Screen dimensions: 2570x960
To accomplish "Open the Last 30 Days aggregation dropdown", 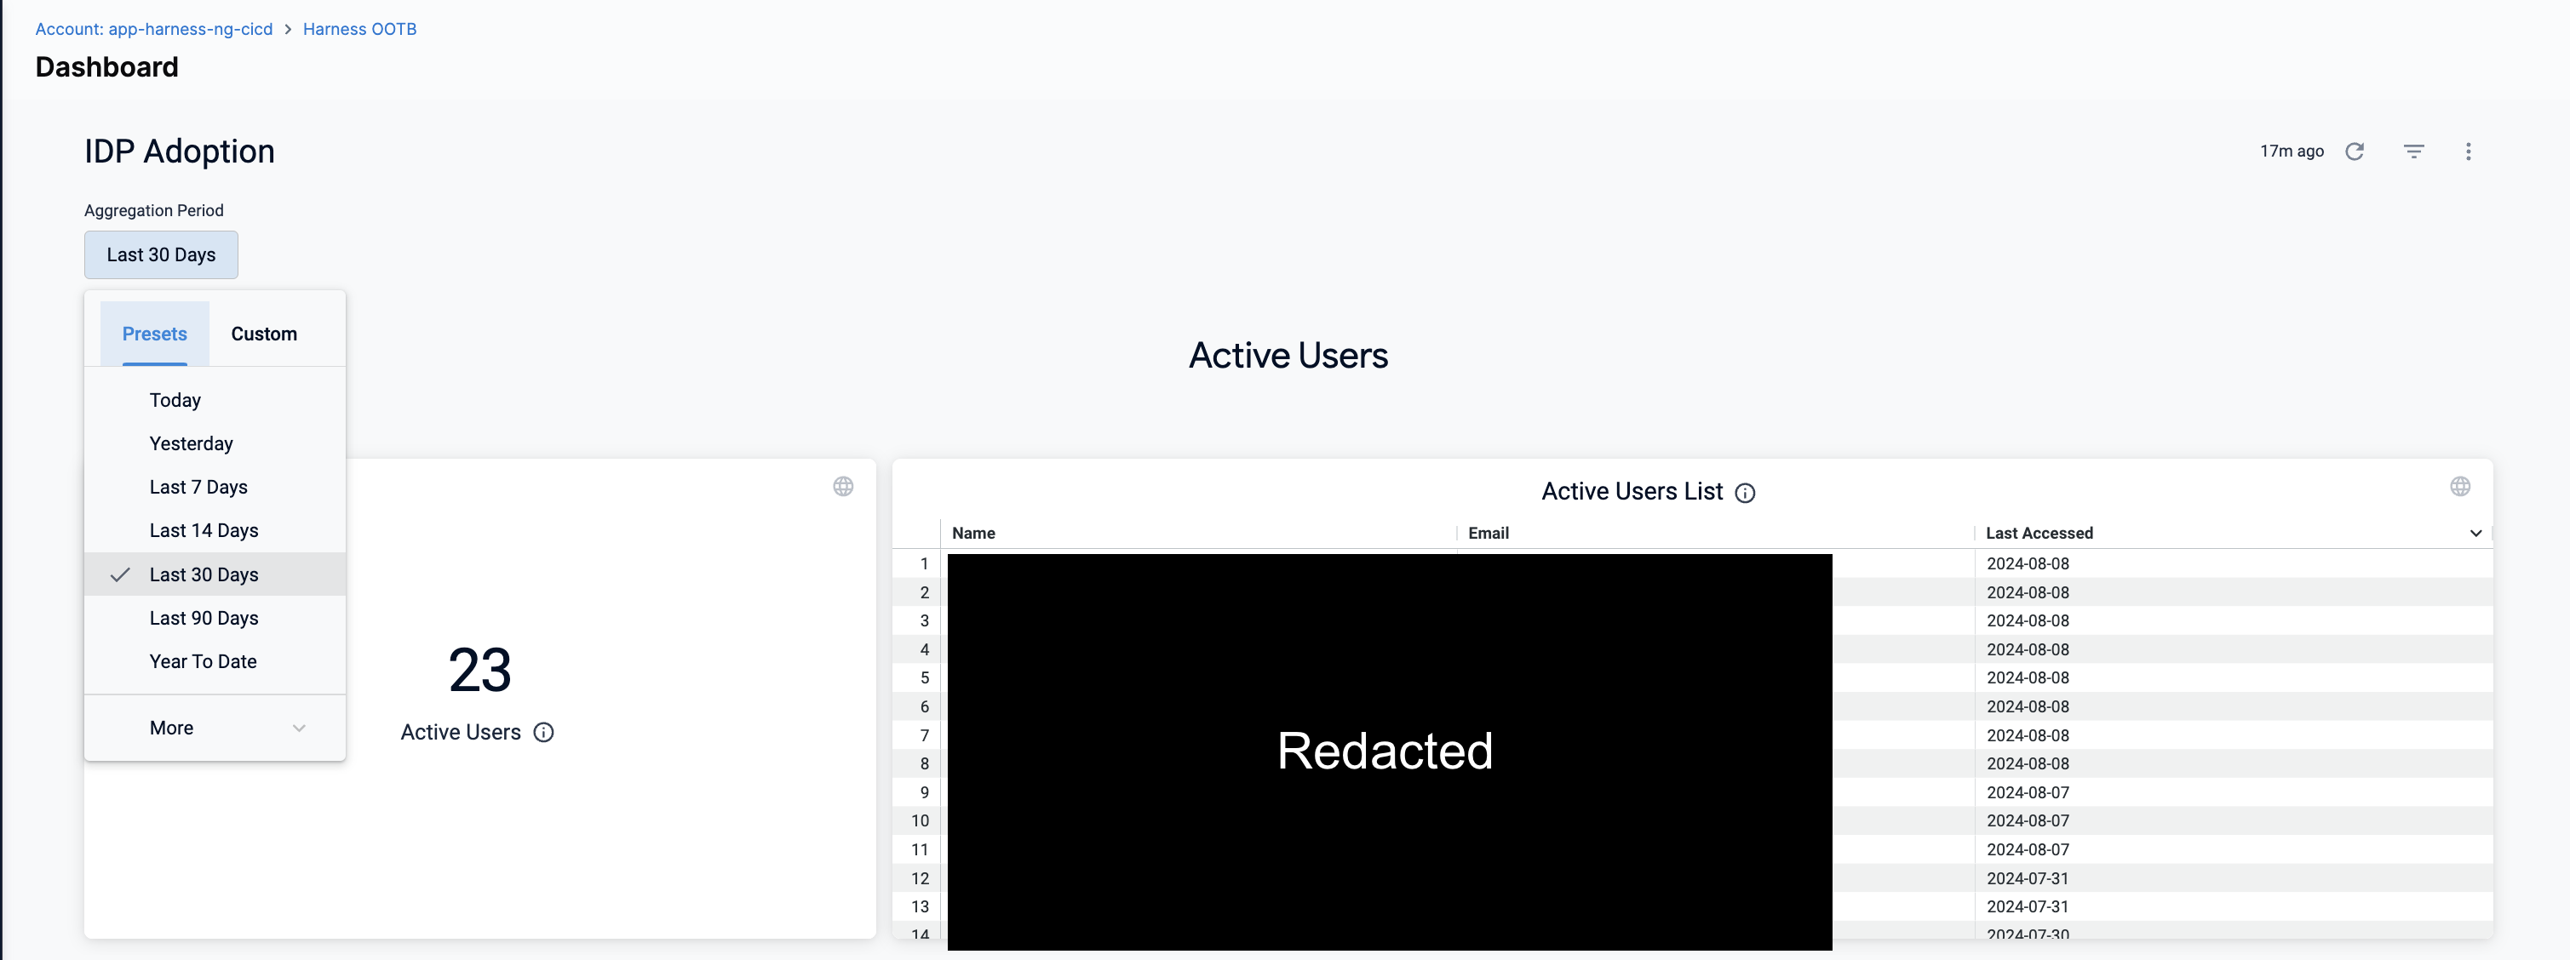I will [x=161, y=255].
